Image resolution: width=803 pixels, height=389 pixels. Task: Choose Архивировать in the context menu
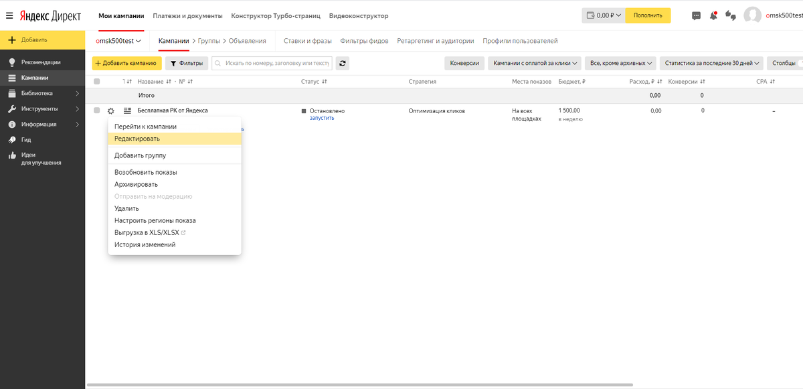click(175, 184)
